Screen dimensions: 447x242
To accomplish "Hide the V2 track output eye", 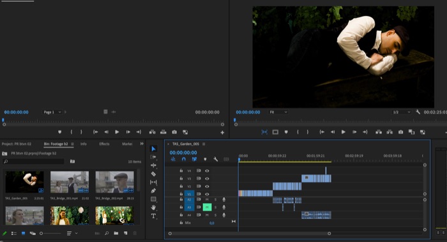I will (207, 186).
